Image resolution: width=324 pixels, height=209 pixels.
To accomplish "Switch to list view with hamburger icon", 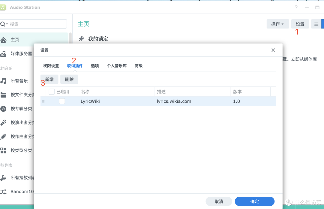I will (x=316, y=24).
